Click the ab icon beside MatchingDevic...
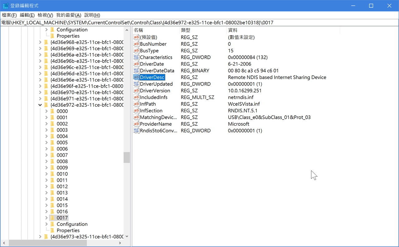This screenshot has width=399, height=247. [x=136, y=117]
